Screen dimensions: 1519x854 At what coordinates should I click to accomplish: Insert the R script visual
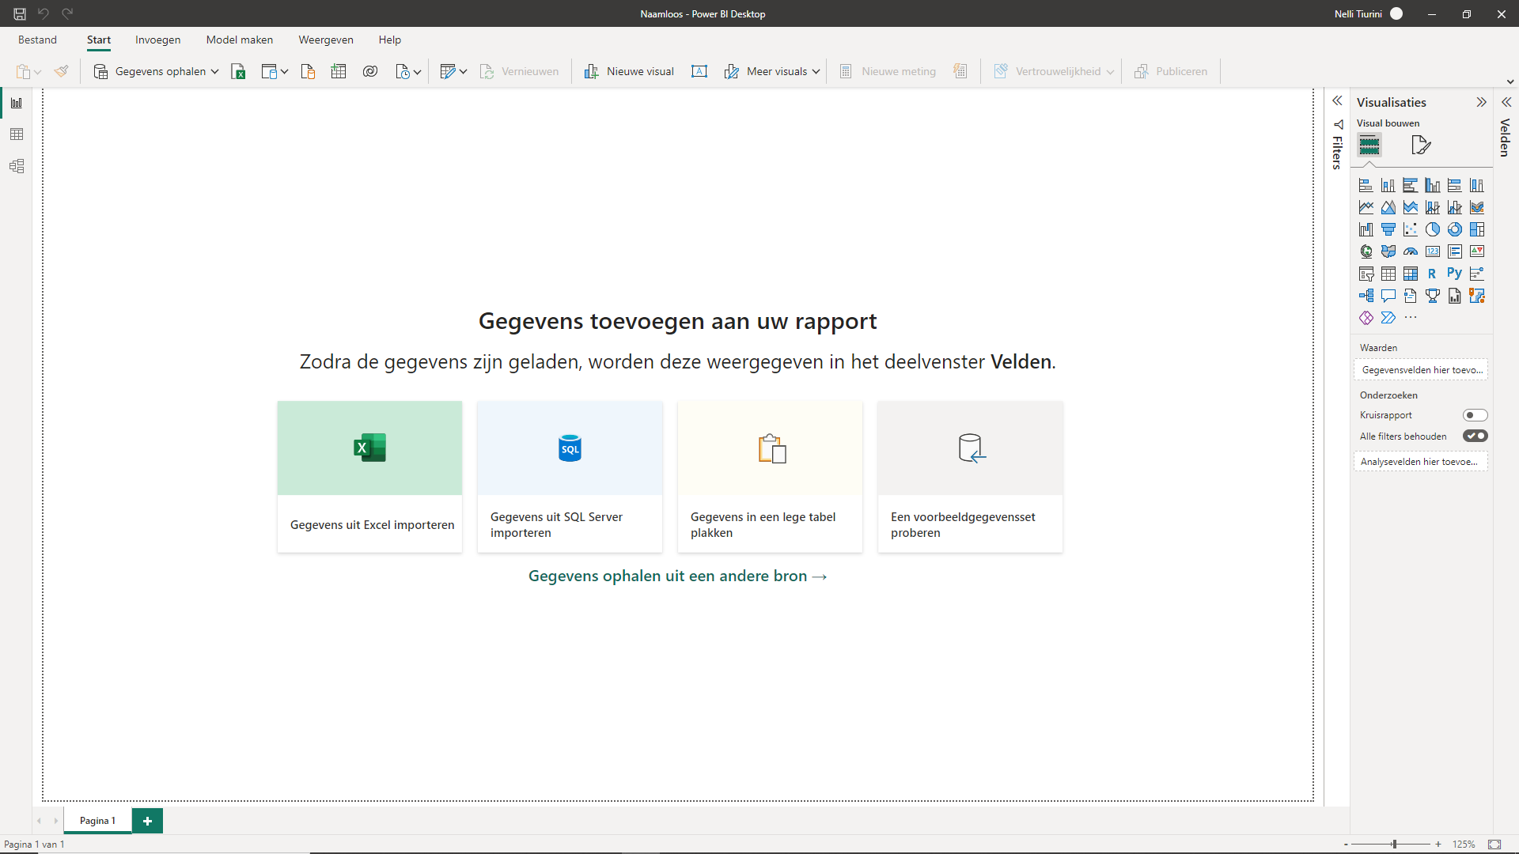click(1433, 274)
